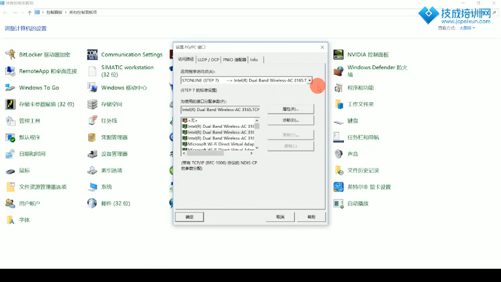Open 管理工具 icon
The height and width of the screenshot is (282, 501).
tap(10, 121)
